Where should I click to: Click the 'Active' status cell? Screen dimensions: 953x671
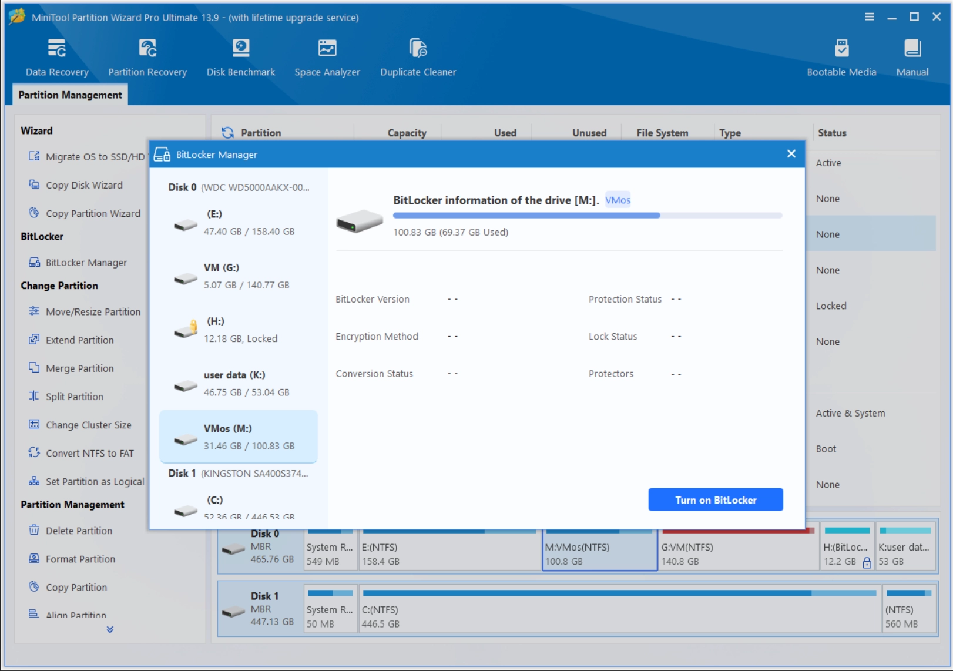(828, 163)
